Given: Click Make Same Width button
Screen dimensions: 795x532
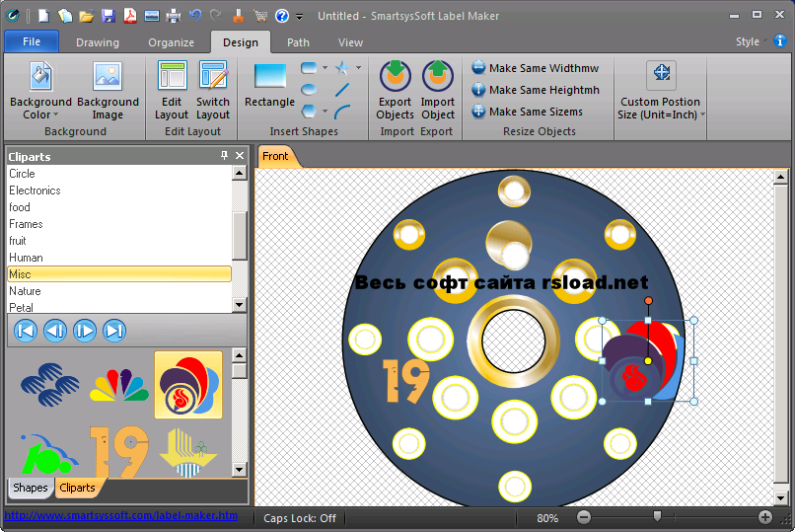Looking at the screenshot, I should pyautogui.click(x=535, y=68).
